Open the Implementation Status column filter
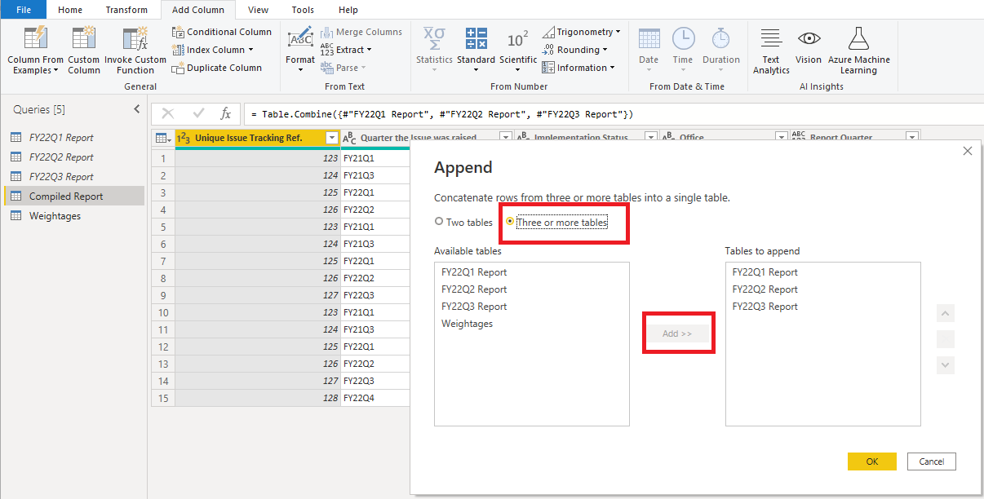This screenshot has width=984, height=499. 650,138
